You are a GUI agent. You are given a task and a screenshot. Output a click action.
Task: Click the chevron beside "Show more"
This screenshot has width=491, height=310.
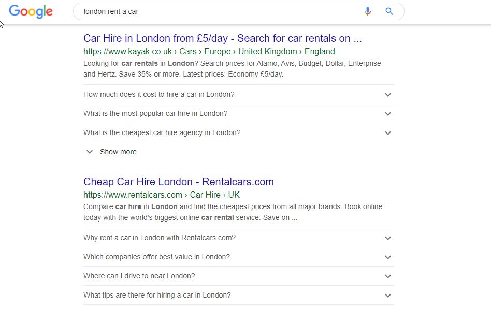point(90,152)
